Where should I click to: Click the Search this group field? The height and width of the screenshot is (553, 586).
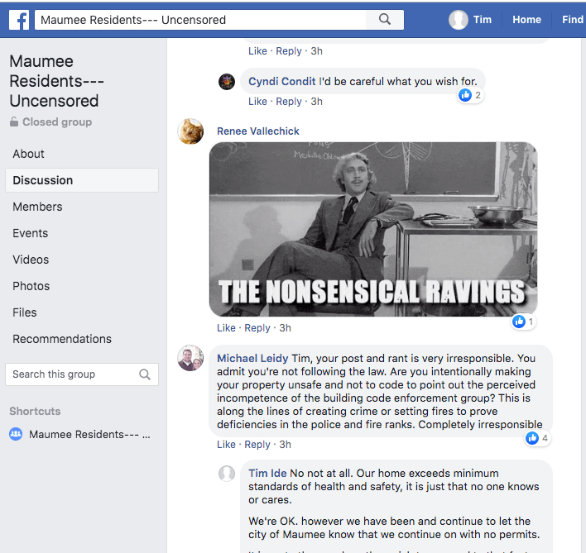[73, 374]
